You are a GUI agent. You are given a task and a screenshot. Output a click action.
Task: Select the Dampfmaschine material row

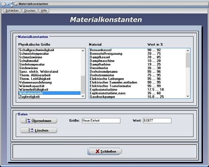[x=137, y=61]
